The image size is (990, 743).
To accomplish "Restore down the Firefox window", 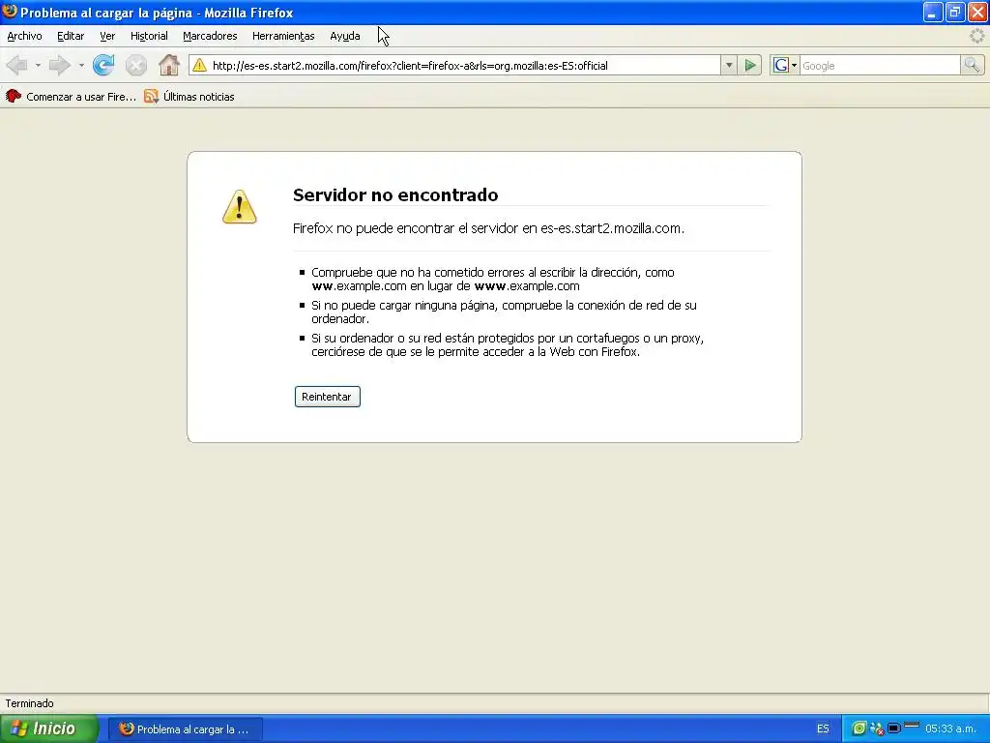I will pos(955,12).
